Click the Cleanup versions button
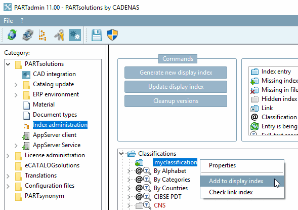This screenshot has width=298, height=210. click(176, 101)
